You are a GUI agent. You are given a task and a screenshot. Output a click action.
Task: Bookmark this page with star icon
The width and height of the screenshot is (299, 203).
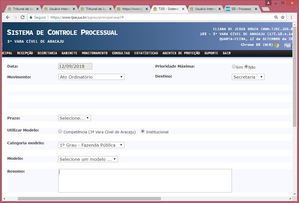(283, 17)
